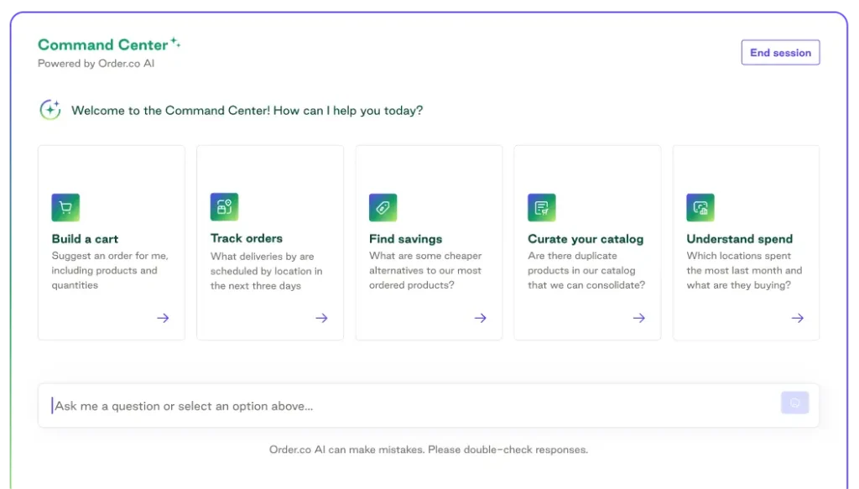Open the Curate your catalog title

pyautogui.click(x=586, y=239)
